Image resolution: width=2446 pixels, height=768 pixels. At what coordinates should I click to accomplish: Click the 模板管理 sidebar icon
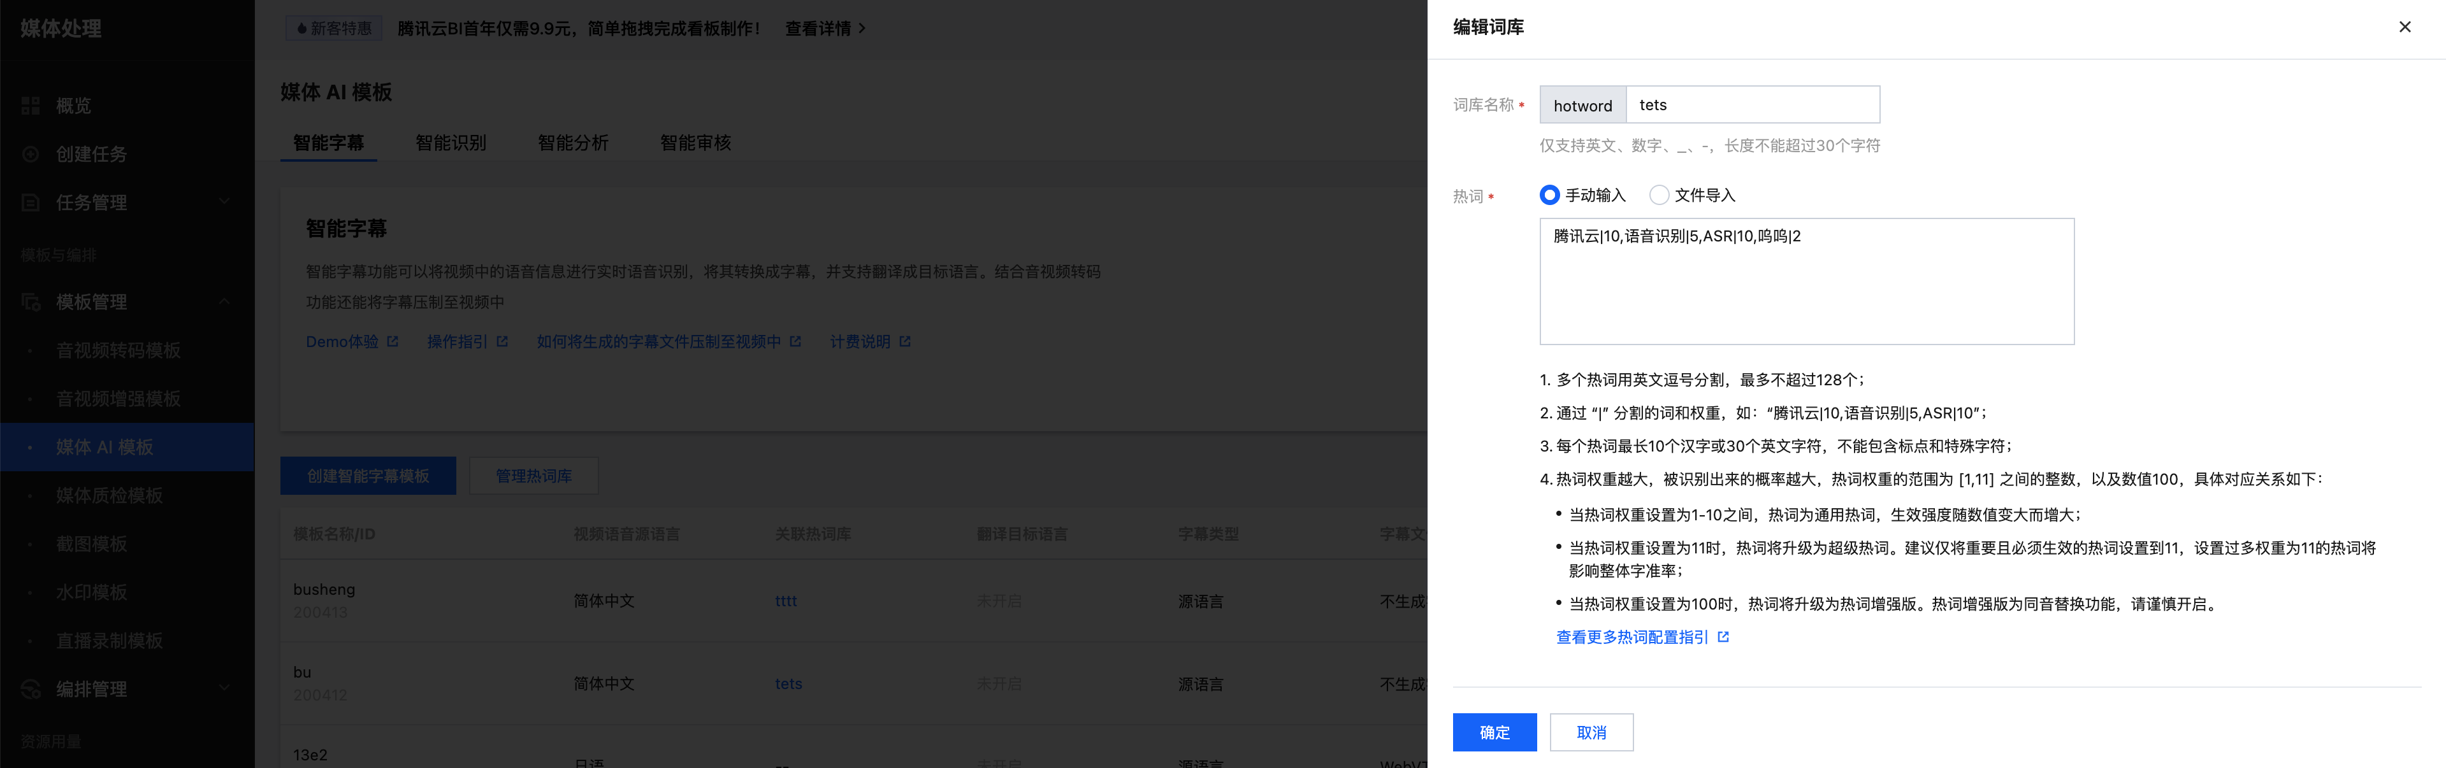31,302
